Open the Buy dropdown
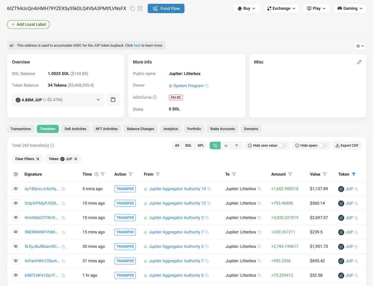 coord(246,8)
